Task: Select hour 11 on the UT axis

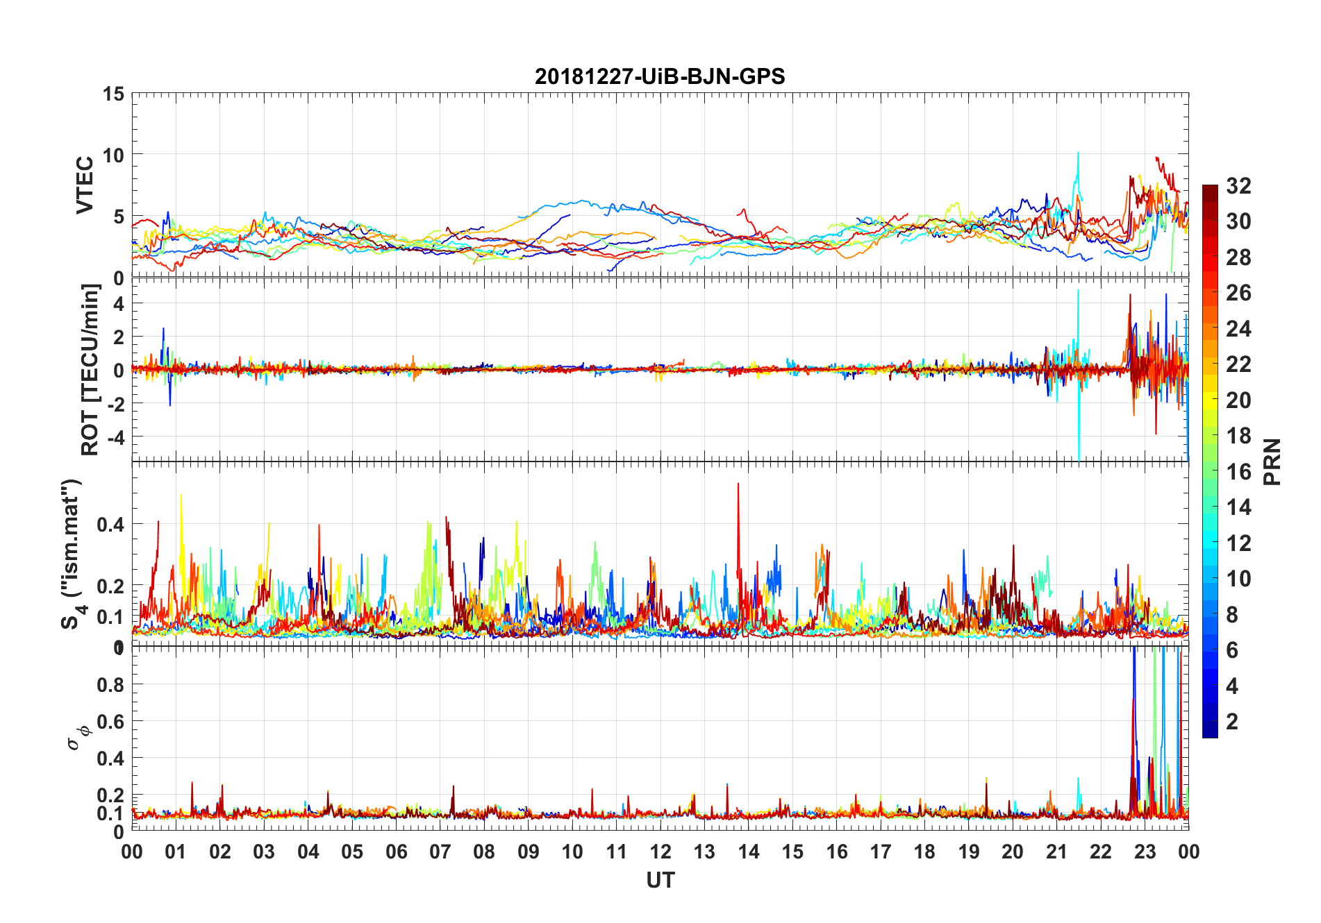Action: point(616,852)
